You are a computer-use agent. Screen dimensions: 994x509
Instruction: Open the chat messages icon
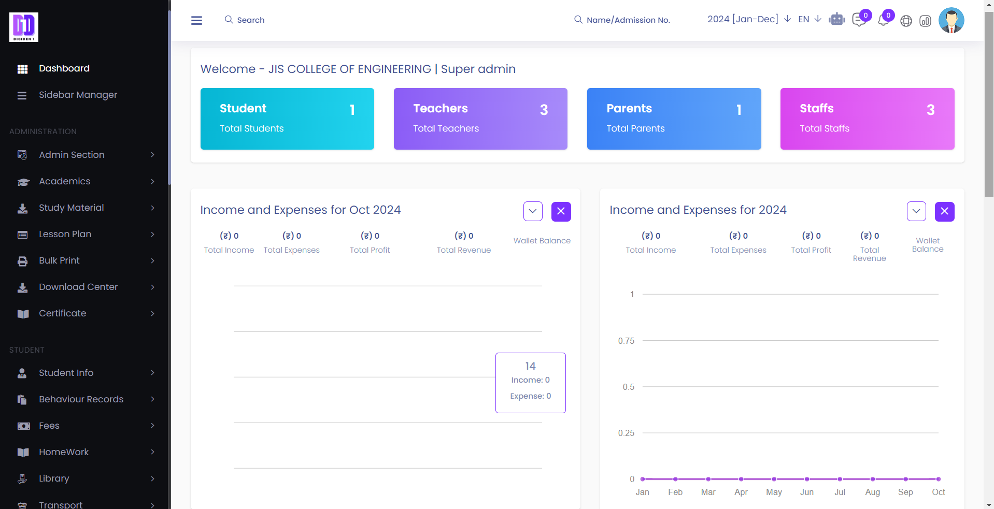tap(859, 20)
